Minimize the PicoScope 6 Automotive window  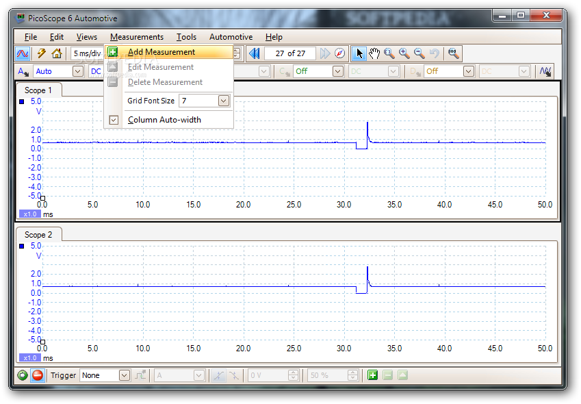[502, 16]
